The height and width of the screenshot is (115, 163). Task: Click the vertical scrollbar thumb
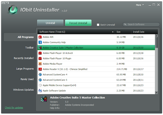point(156,43)
